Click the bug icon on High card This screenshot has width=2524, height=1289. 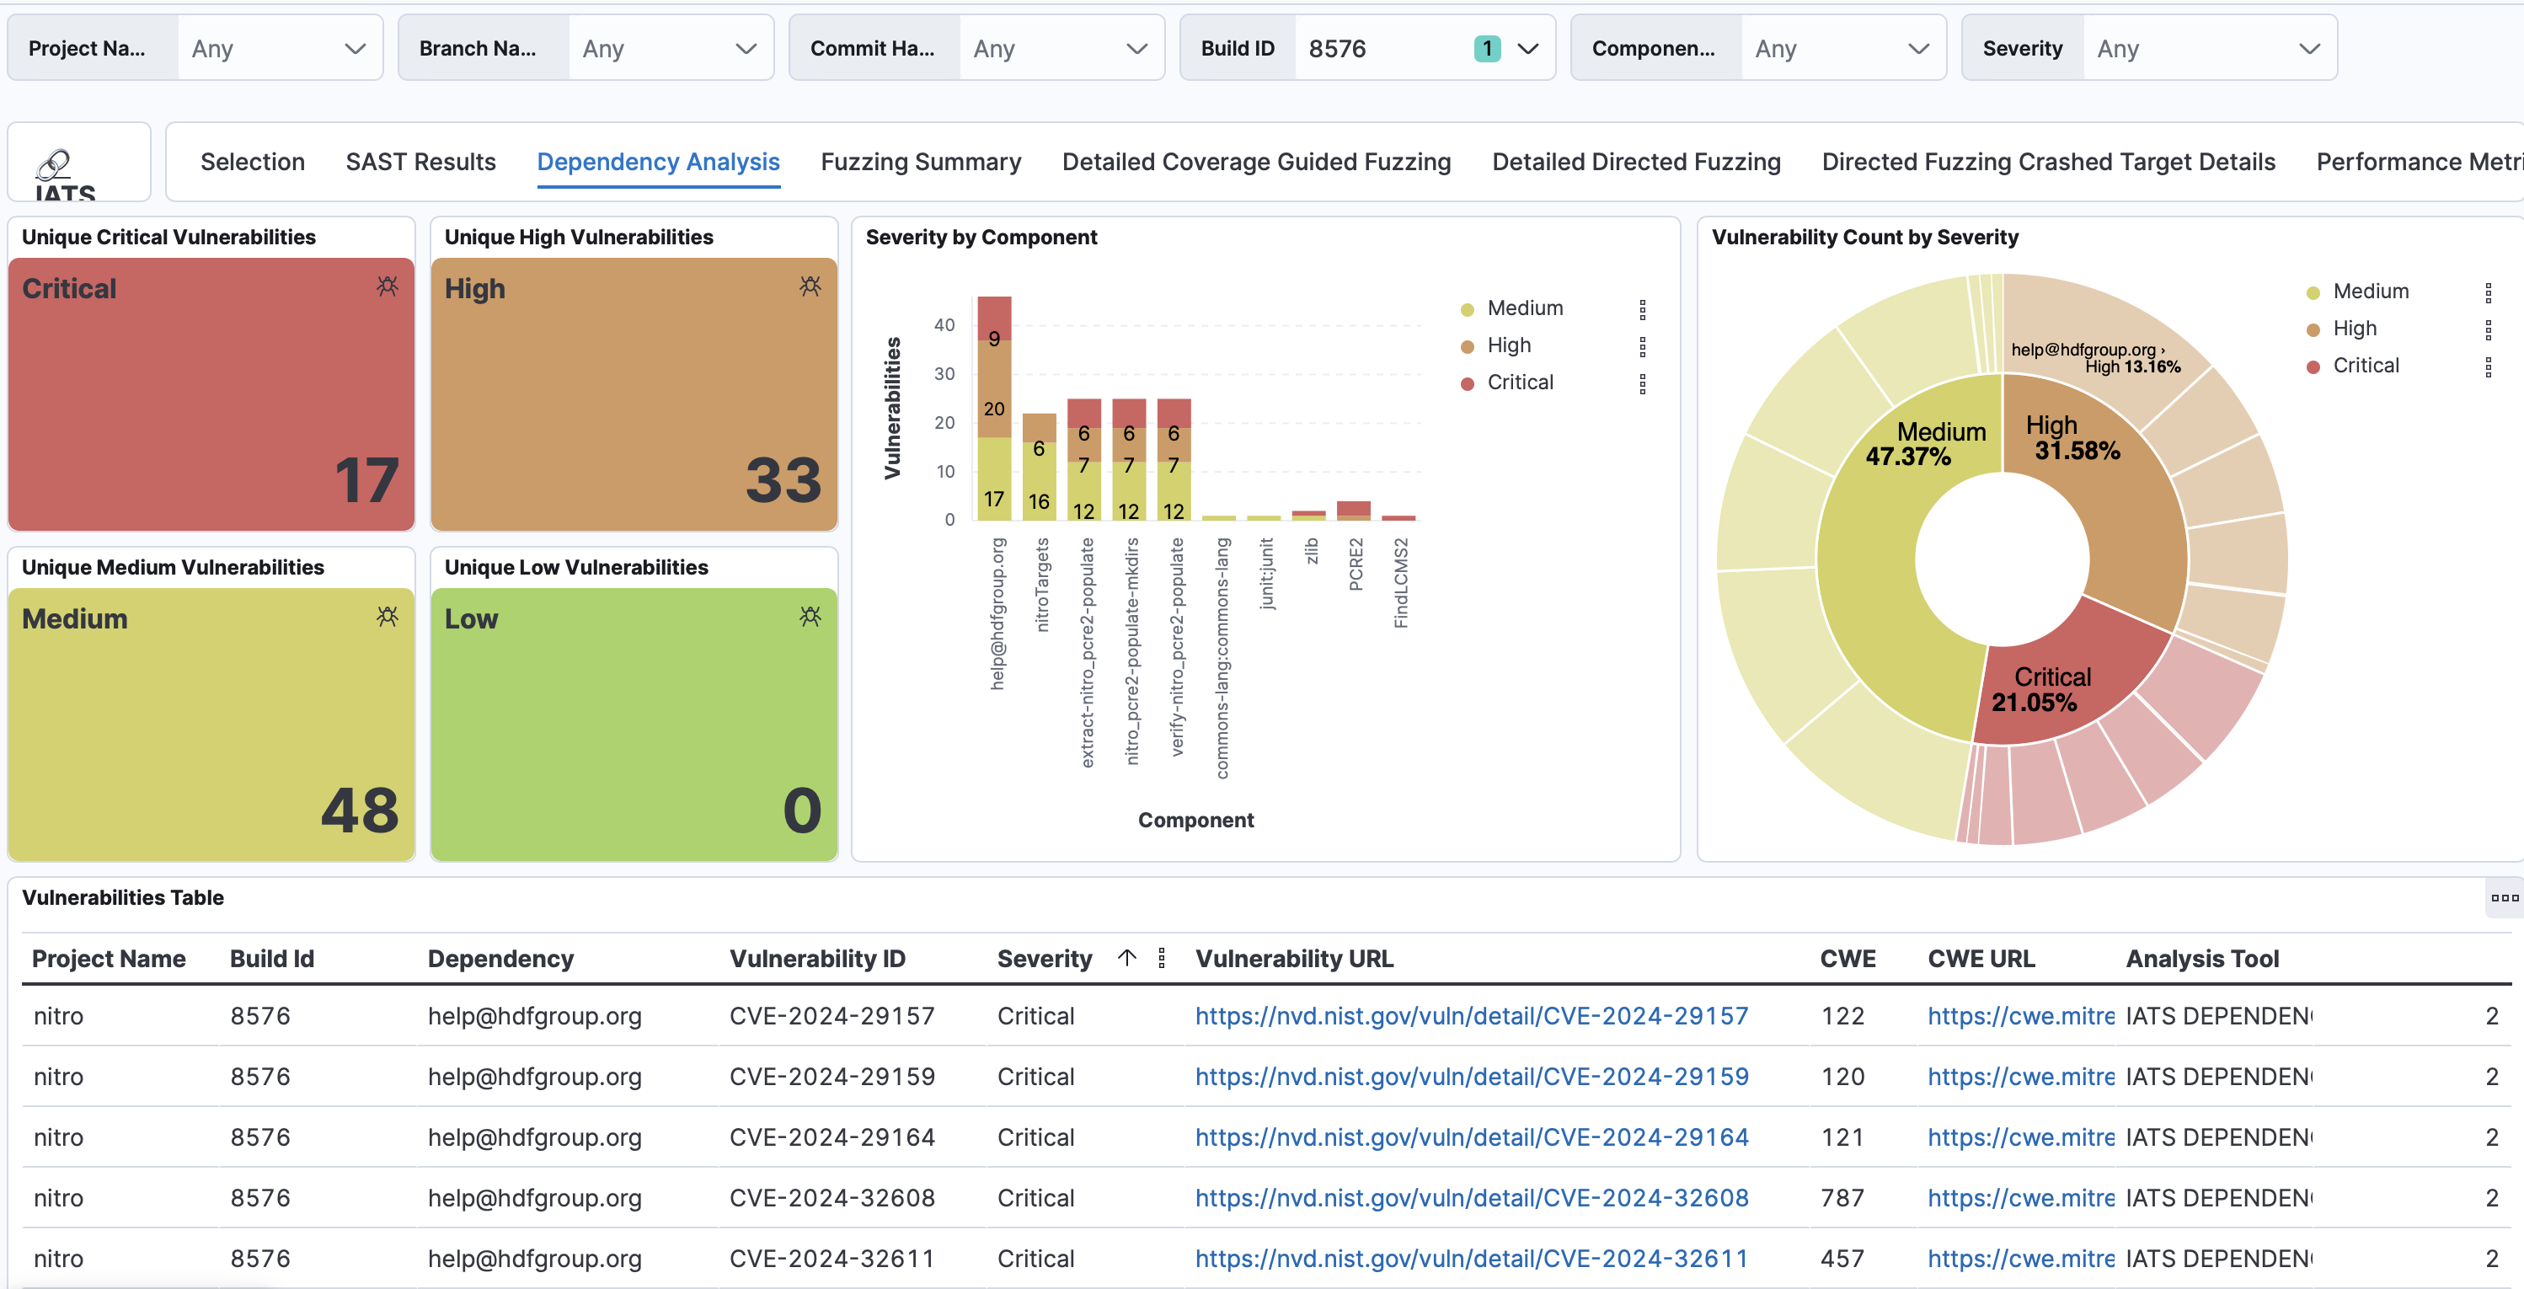tap(810, 286)
